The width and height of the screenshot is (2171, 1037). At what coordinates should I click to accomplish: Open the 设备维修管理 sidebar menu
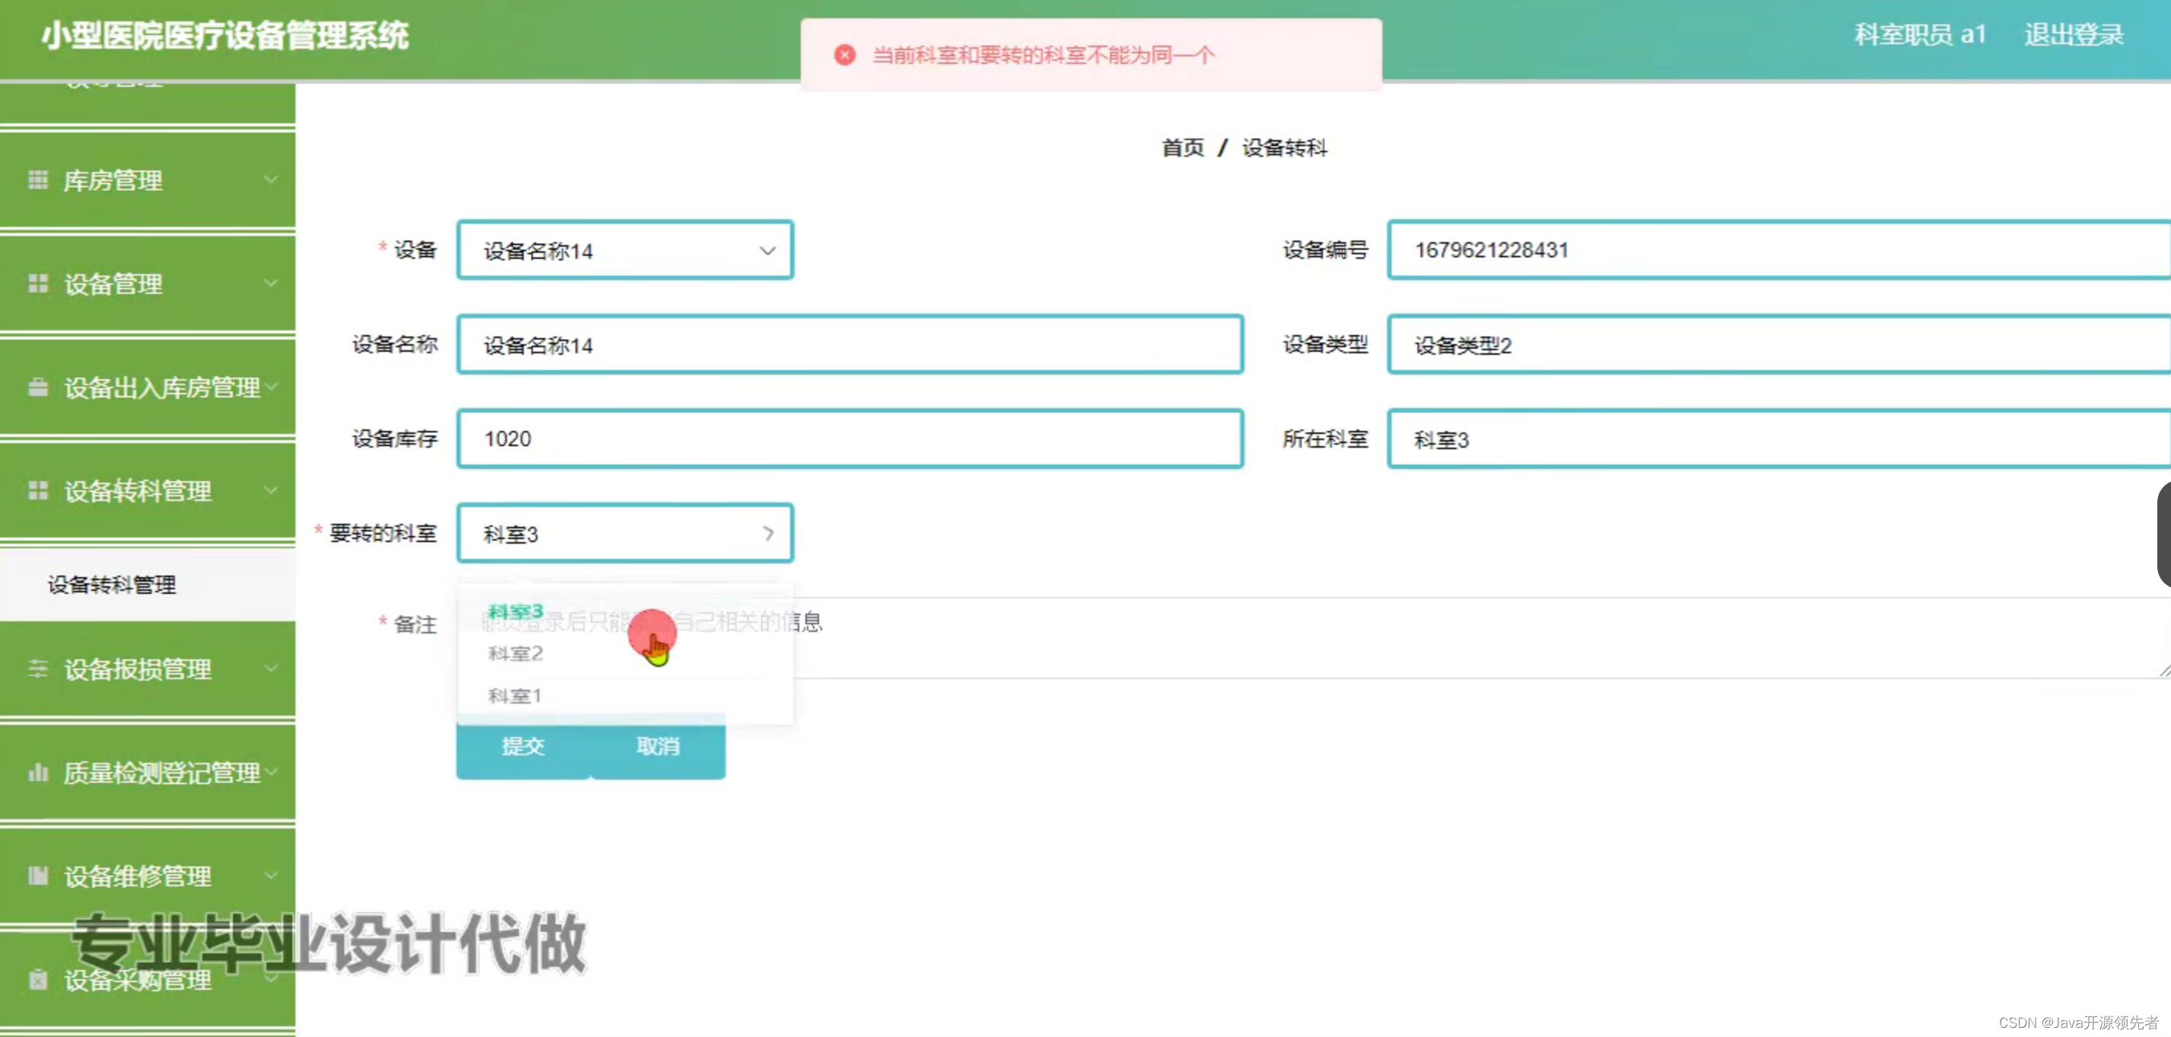pyautogui.click(x=148, y=876)
